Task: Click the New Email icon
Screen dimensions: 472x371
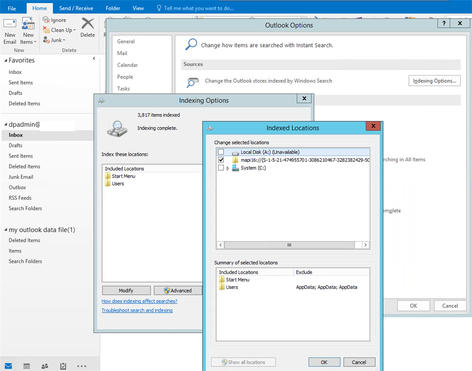Action: click(x=10, y=24)
